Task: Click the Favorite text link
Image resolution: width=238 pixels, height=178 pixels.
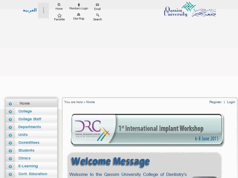Action: coord(59,19)
